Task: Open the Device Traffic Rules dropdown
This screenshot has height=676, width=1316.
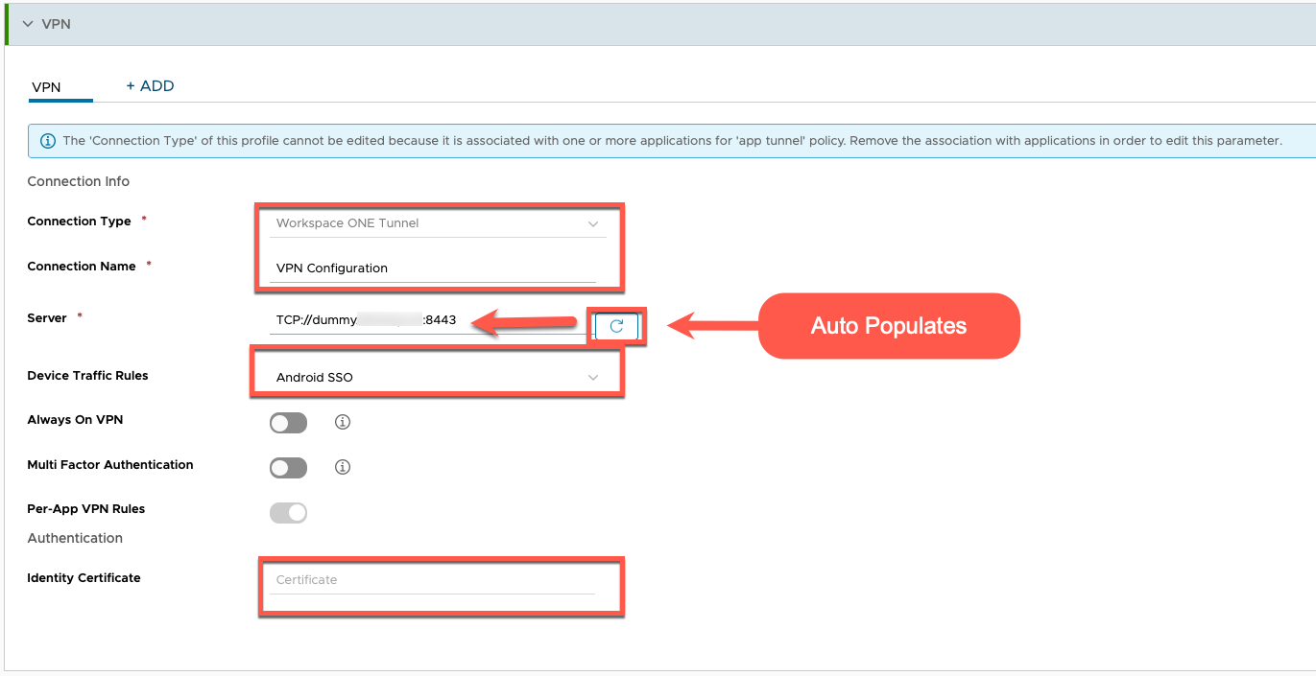Action: (437, 378)
